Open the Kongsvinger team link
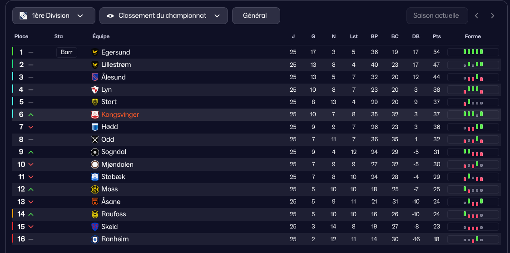 tap(120, 114)
